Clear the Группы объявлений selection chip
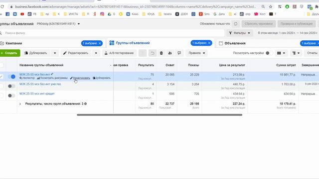This screenshot has height=179, width=319. [x=209, y=43]
